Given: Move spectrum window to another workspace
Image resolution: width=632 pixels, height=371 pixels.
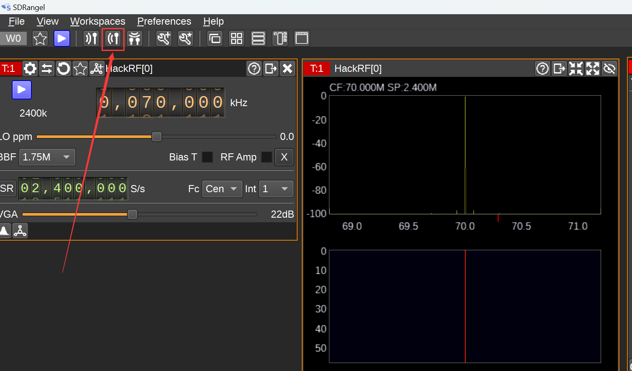Looking at the screenshot, I should pos(559,69).
